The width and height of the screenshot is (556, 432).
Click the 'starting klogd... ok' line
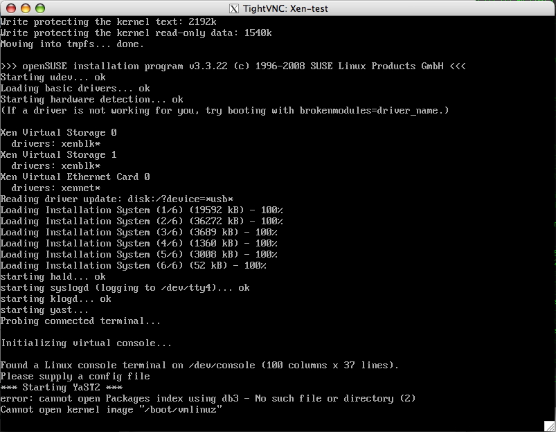55,298
